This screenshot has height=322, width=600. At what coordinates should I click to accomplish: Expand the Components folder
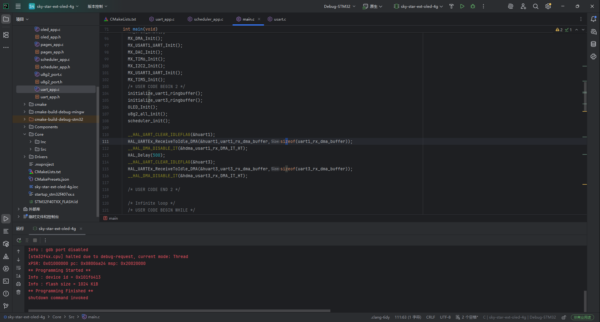pyautogui.click(x=25, y=127)
